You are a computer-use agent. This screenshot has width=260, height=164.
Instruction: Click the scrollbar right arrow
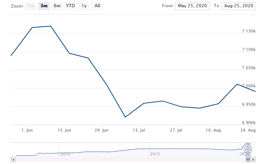(x=252, y=159)
